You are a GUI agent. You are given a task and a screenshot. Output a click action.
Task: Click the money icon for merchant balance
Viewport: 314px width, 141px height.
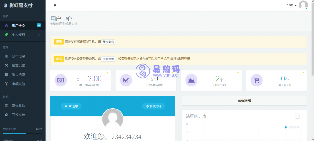(x=60, y=80)
